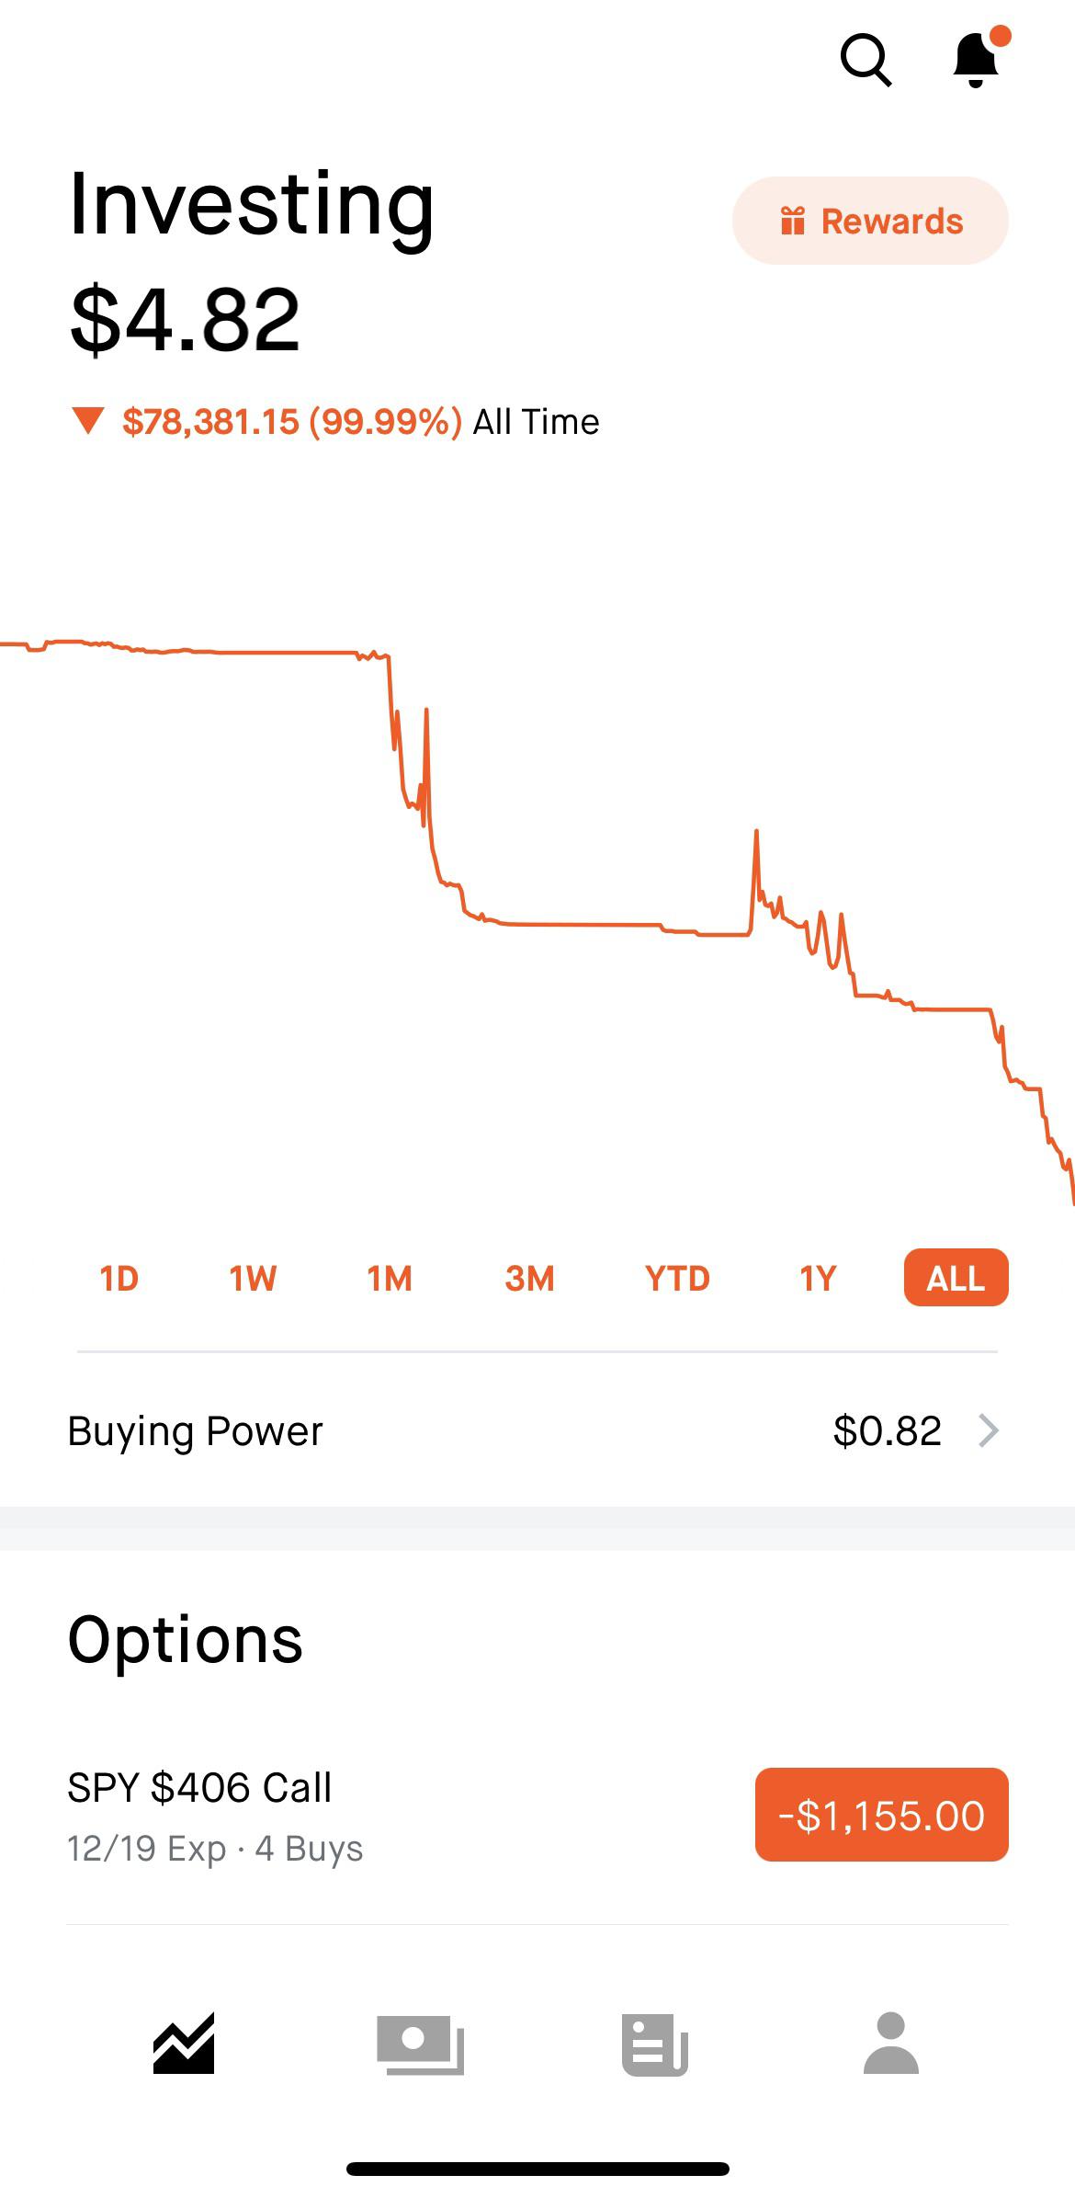Toggle the -$1,155.00 return badge
The height and width of the screenshot is (2198, 1075).
(881, 1815)
